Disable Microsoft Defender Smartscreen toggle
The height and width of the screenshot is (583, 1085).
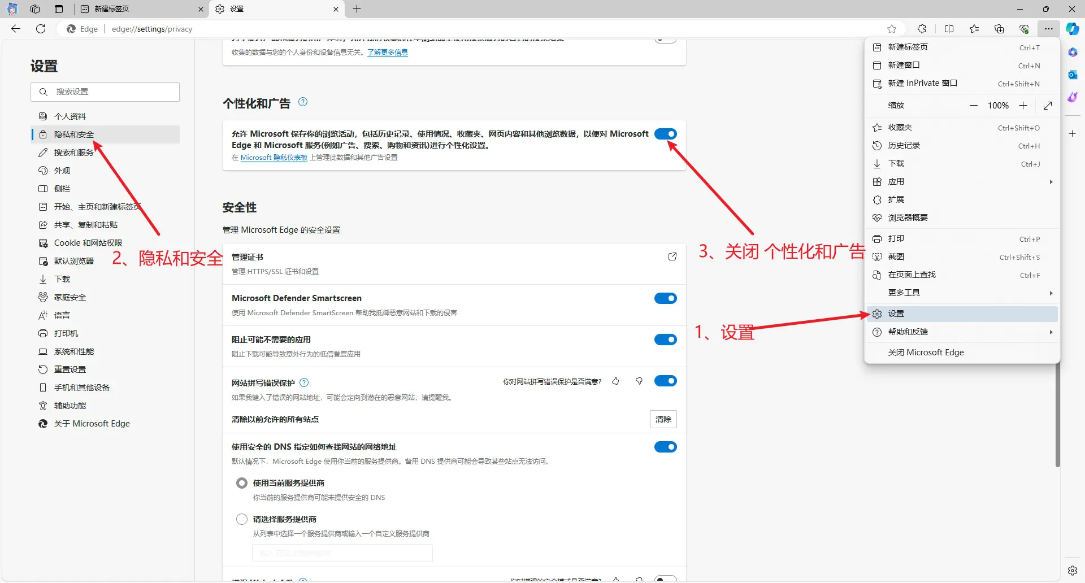pos(665,298)
